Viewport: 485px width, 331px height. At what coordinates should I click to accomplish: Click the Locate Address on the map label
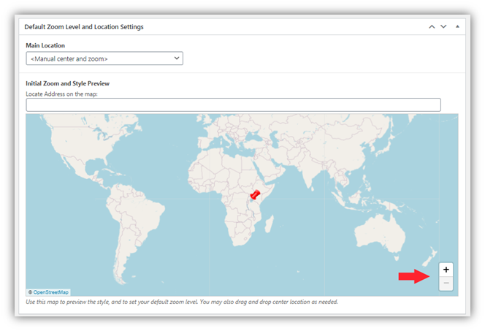[61, 94]
